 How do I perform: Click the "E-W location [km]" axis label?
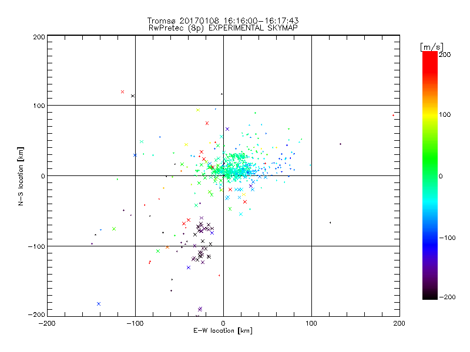[223, 331]
